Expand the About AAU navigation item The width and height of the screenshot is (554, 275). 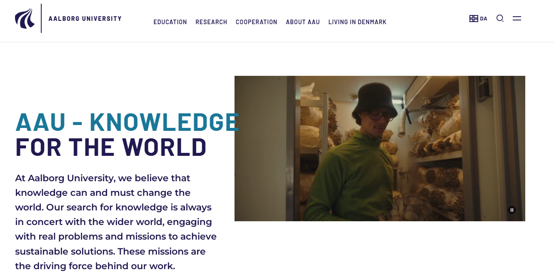[303, 22]
